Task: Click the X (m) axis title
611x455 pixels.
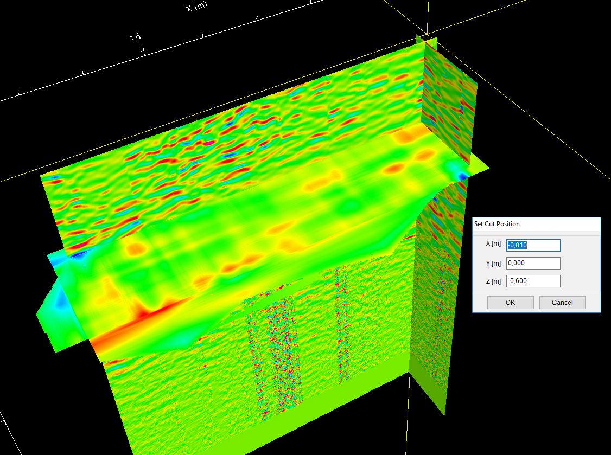Action: click(x=196, y=7)
